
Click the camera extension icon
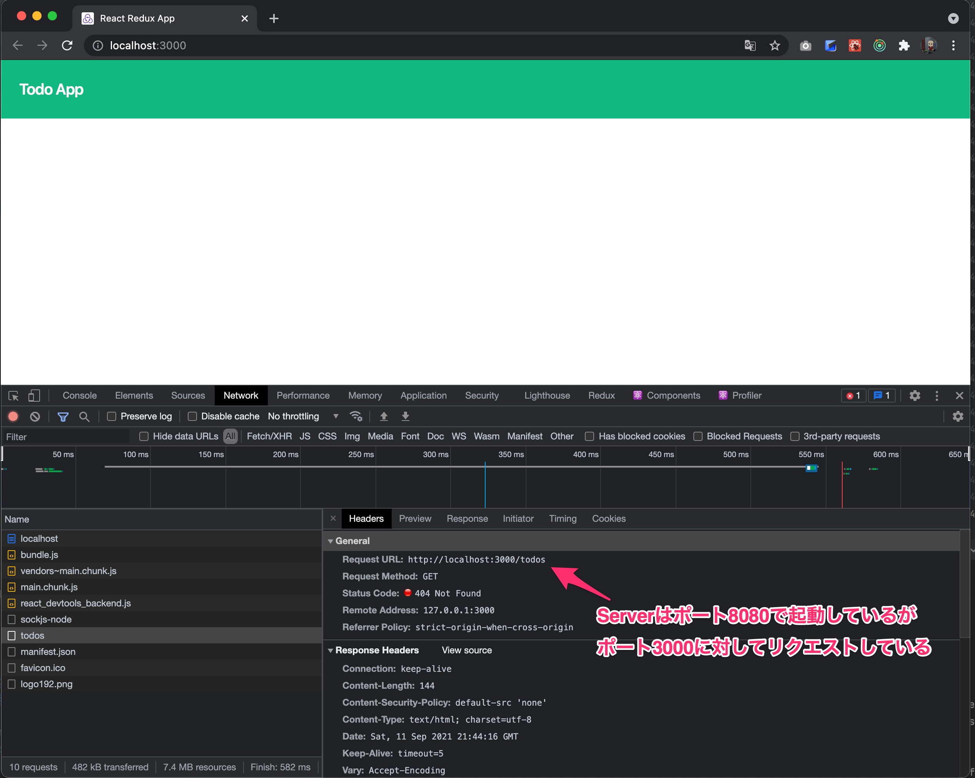pyautogui.click(x=805, y=45)
